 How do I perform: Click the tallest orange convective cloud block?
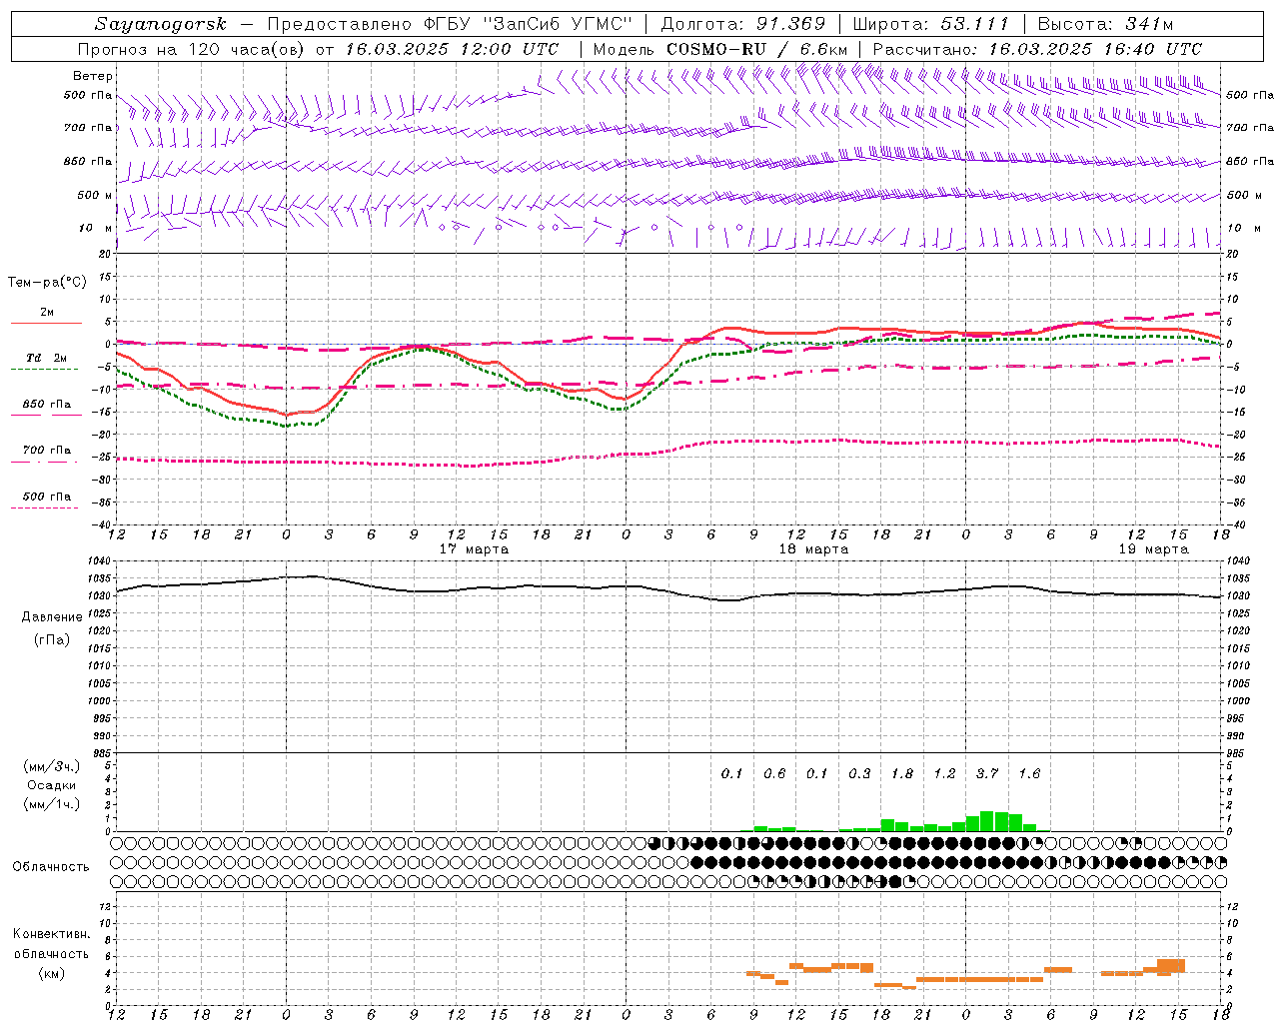(1170, 966)
